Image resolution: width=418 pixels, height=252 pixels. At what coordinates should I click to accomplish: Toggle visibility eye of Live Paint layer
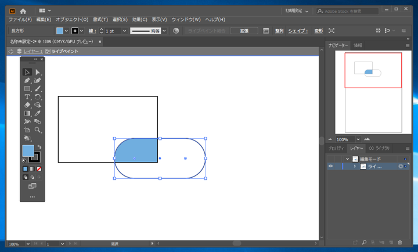331,167
